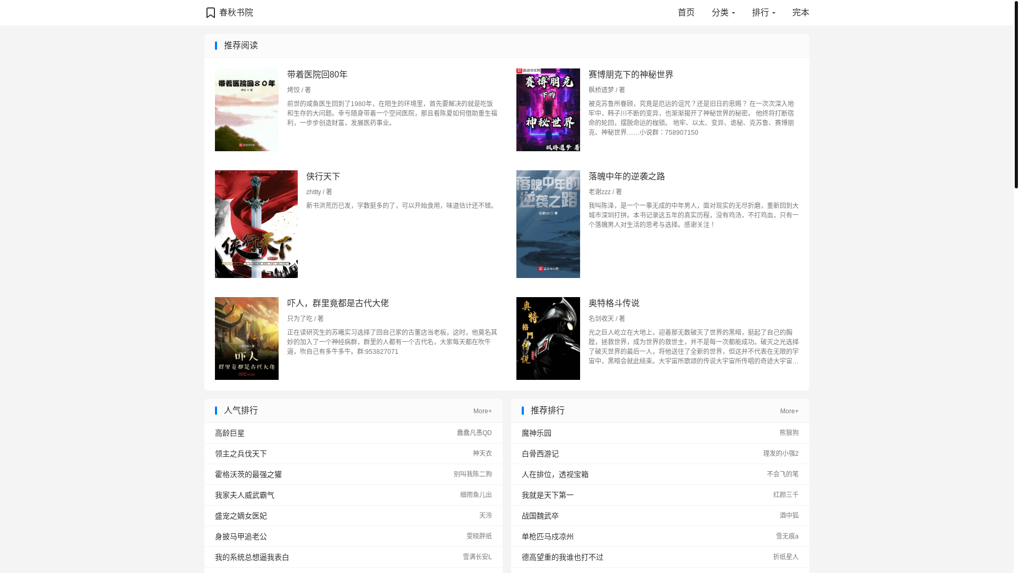
Task: Click author name 枫桥遗梦
Action: tap(601, 90)
